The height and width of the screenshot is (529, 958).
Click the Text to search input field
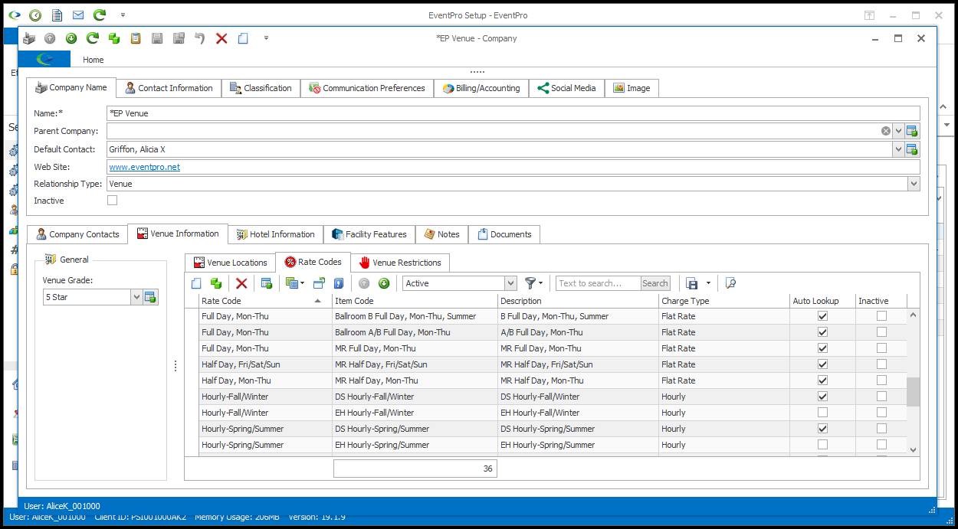599,283
